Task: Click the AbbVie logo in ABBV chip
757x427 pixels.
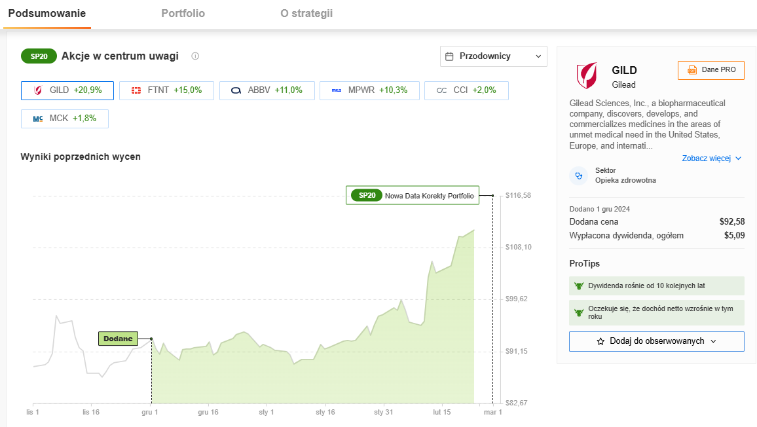Action: (x=236, y=90)
